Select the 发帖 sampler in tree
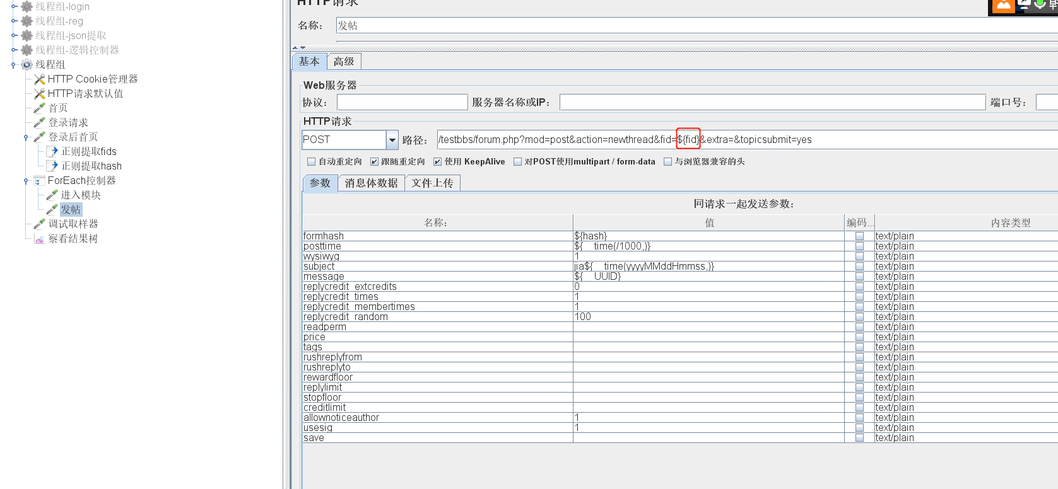The width and height of the screenshot is (1058, 489). pos(71,209)
